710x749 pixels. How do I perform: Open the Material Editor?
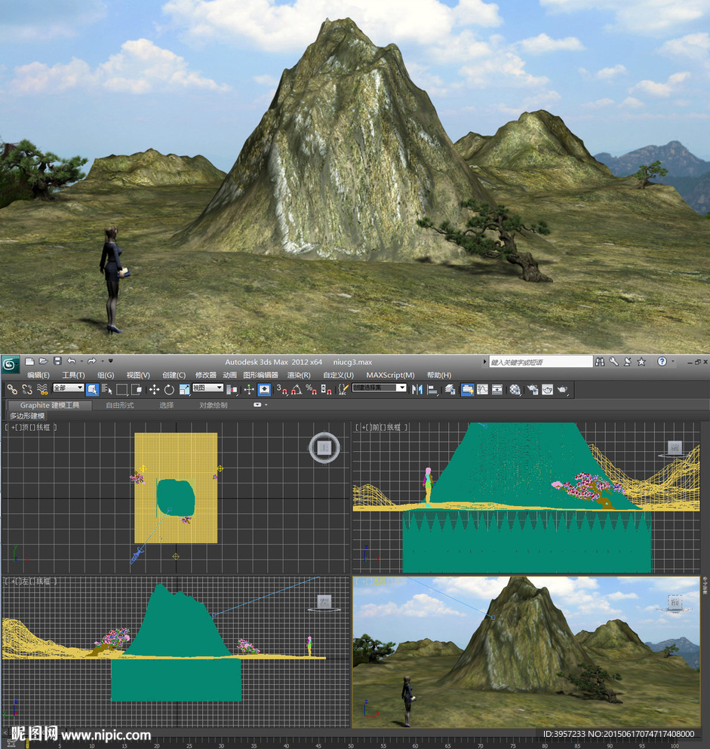point(515,389)
